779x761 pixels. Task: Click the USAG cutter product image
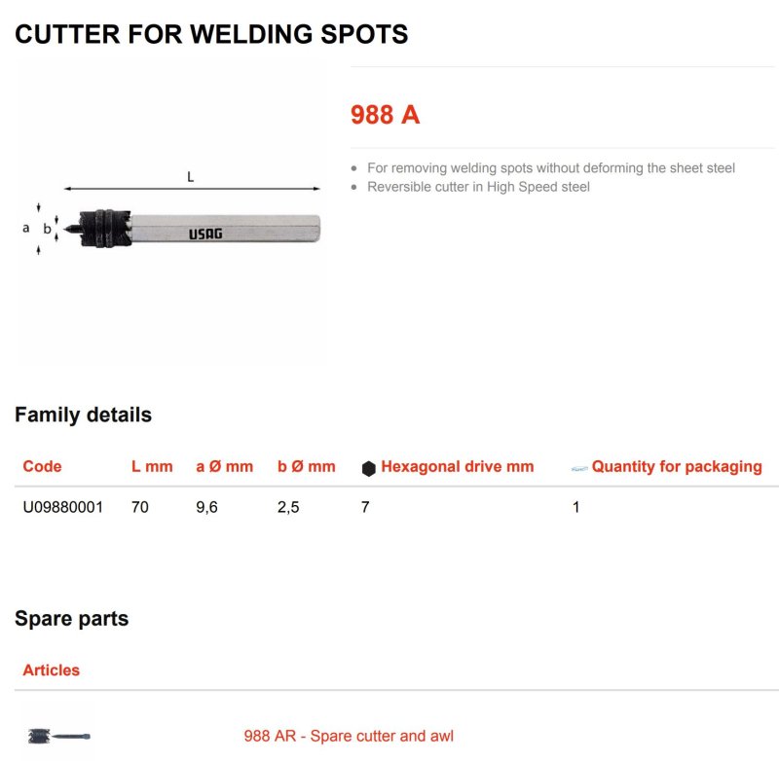pos(192,229)
